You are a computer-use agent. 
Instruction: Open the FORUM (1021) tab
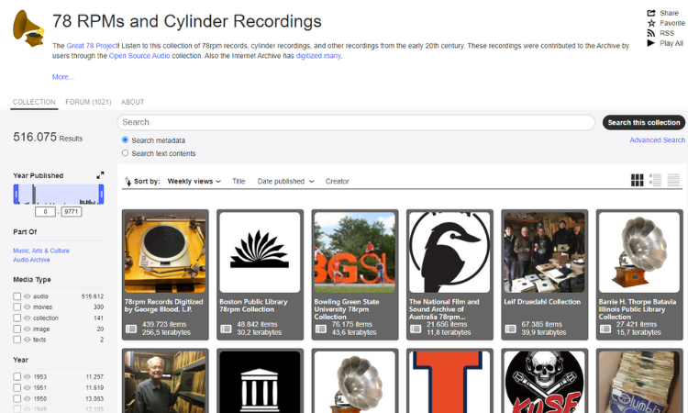tap(88, 102)
